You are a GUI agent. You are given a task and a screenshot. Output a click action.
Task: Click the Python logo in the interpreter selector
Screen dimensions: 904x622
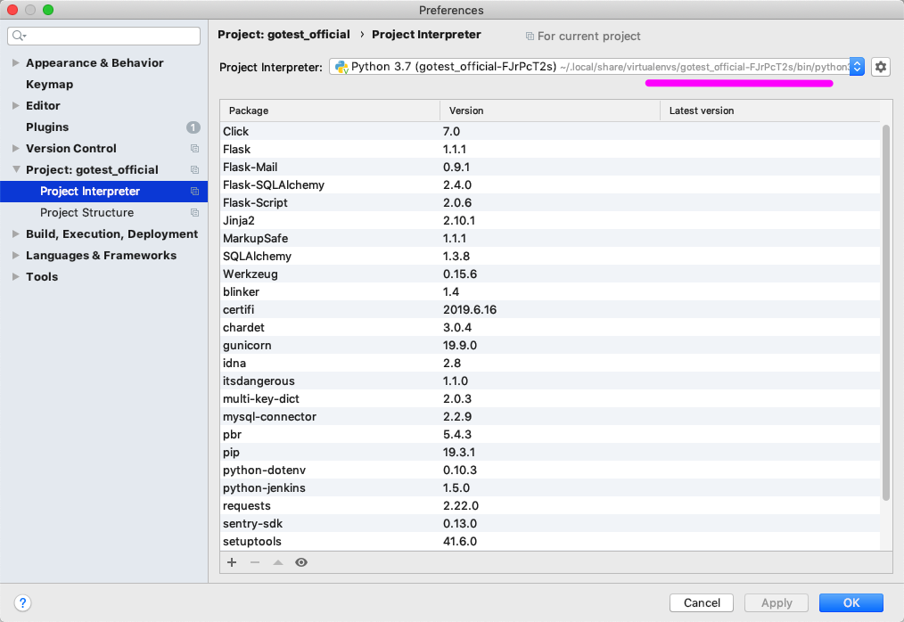tap(341, 66)
